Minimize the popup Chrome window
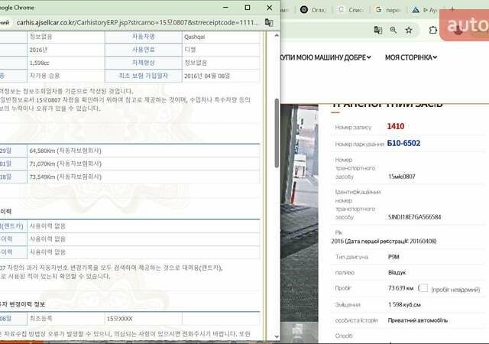Screen dimensions: 489x344 point(225,7)
